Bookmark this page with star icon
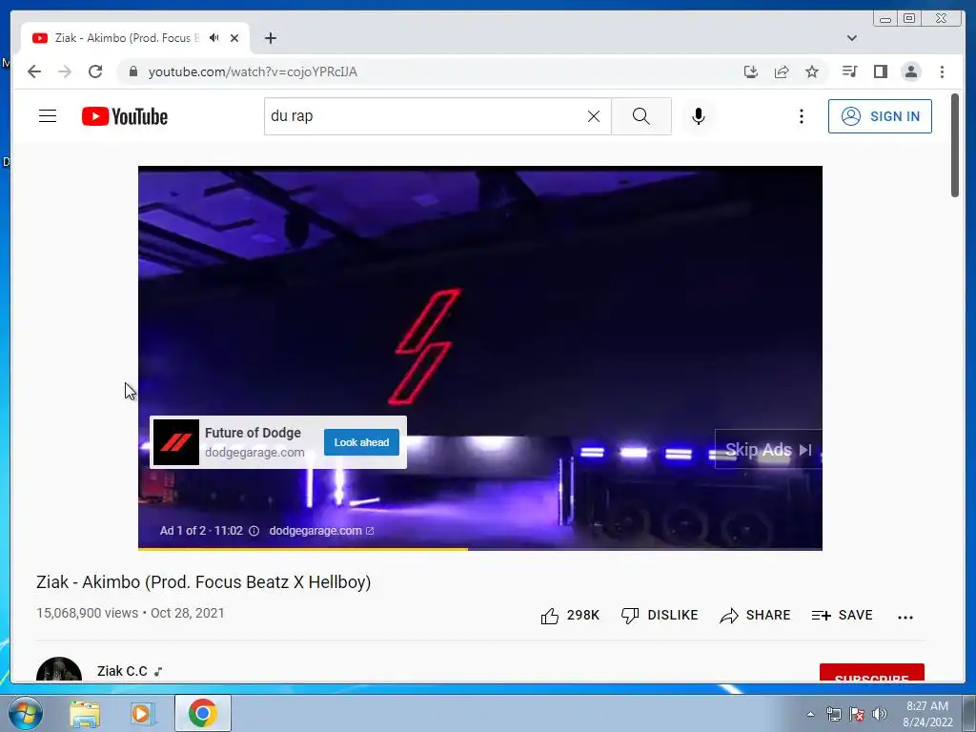The width and height of the screenshot is (976, 732). point(812,71)
